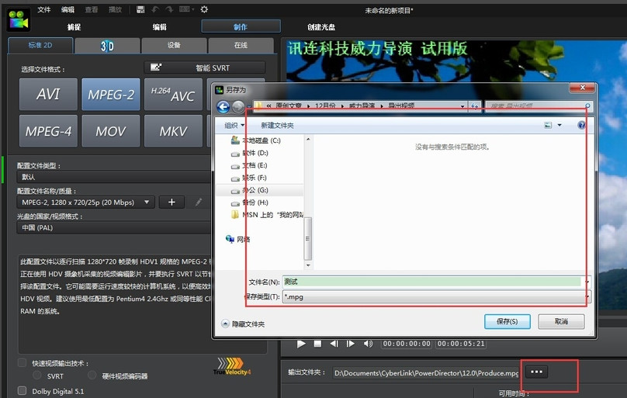The image size is (627, 398).
Task: Choose the MPEG-4 output format
Action: [48, 130]
